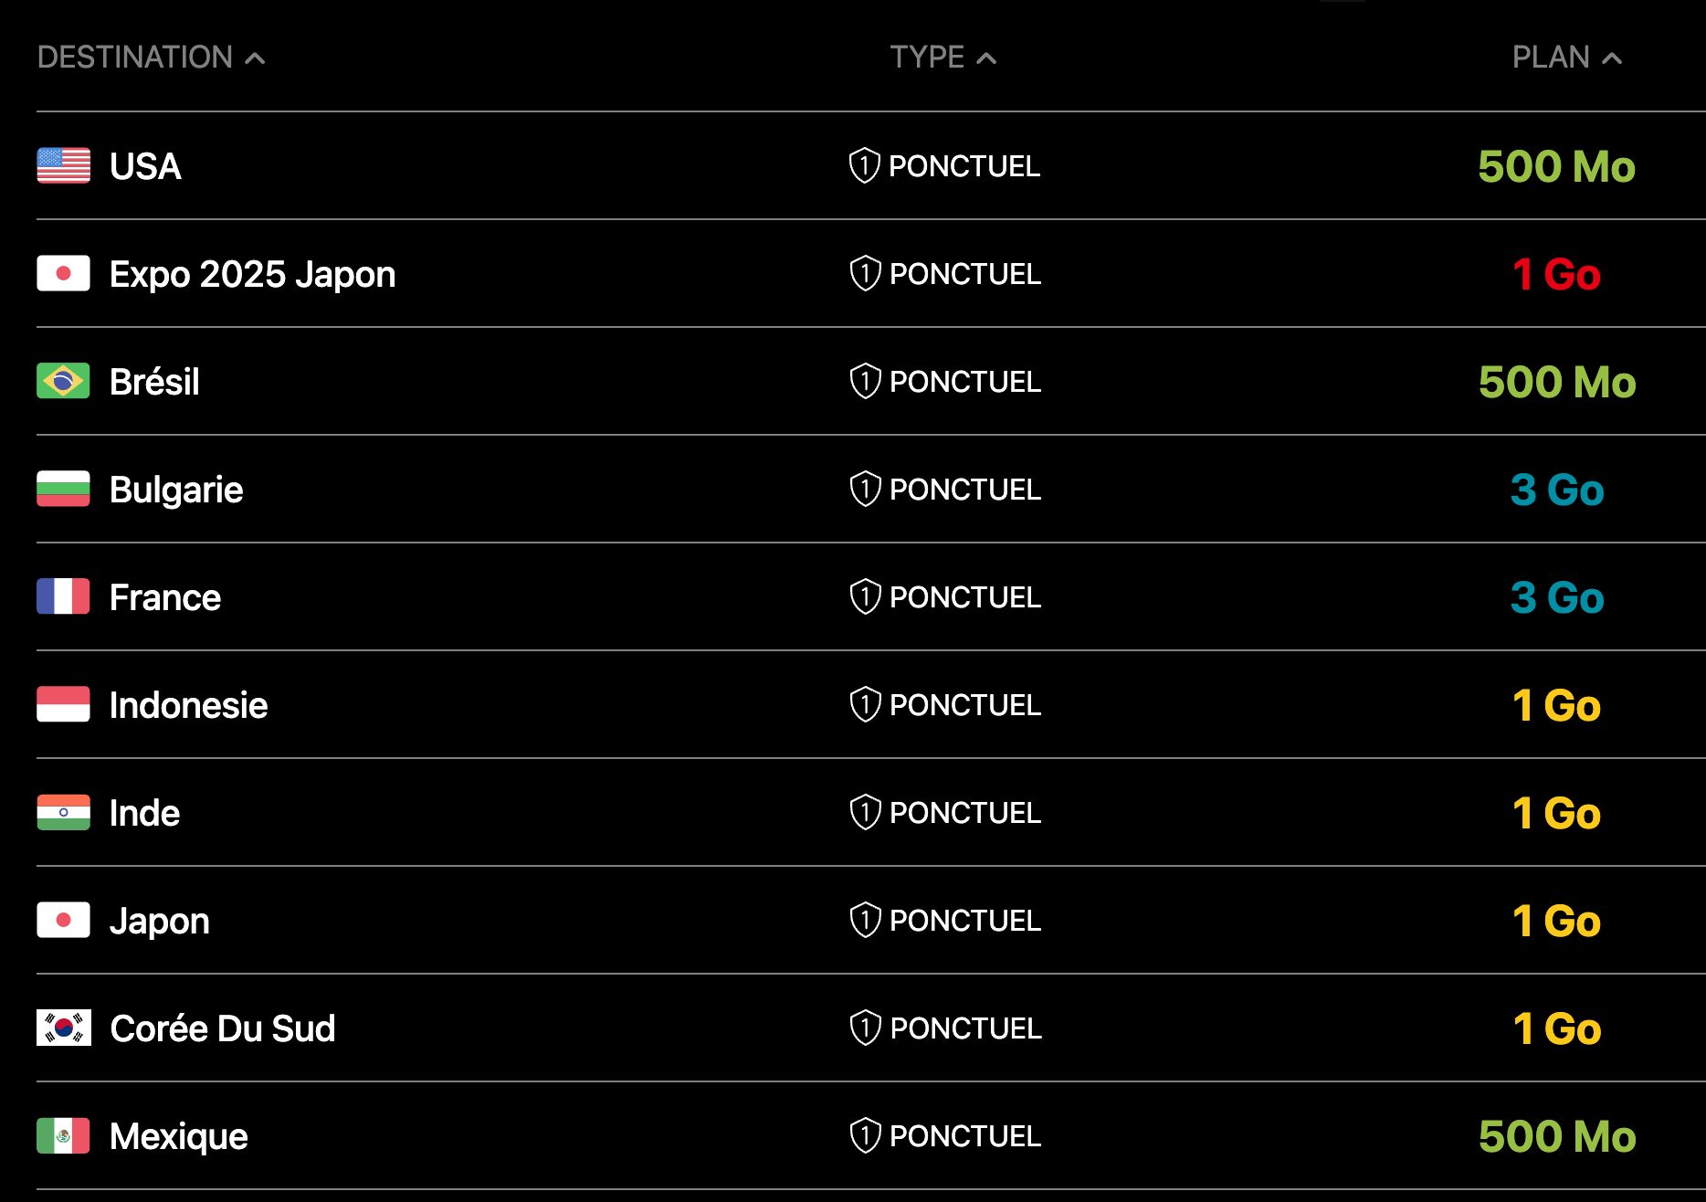Image resolution: width=1706 pixels, height=1202 pixels.
Task: Click the South Korea flag icon
Action: tap(63, 1028)
